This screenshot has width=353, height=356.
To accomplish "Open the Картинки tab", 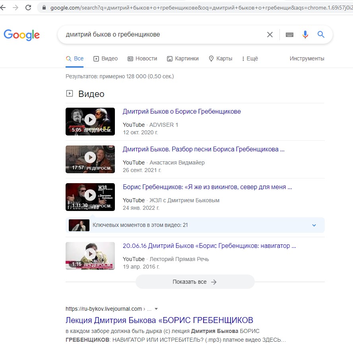I will pyautogui.click(x=183, y=58).
